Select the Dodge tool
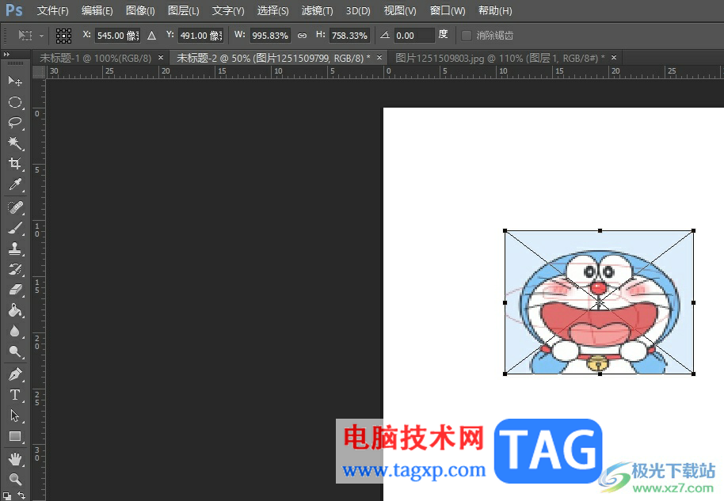Image resolution: width=724 pixels, height=501 pixels. [15, 352]
